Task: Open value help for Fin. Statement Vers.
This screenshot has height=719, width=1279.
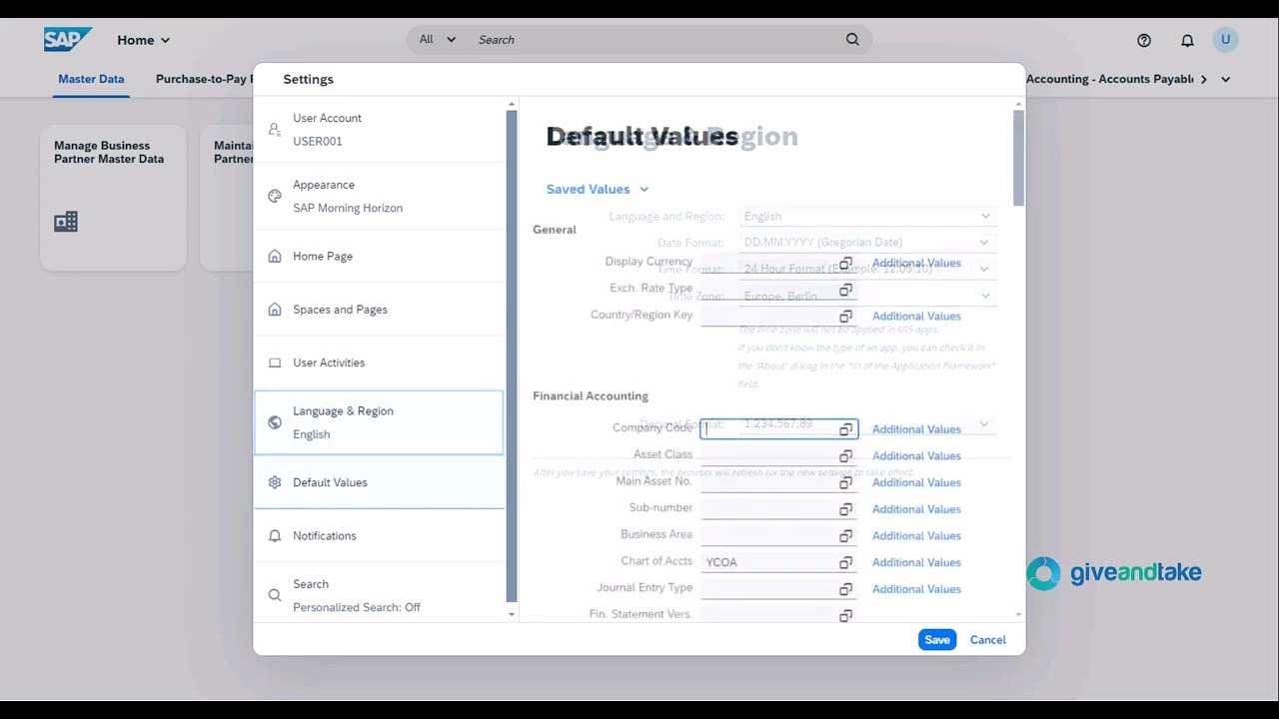Action: pyautogui.click(x=845, y=616)
